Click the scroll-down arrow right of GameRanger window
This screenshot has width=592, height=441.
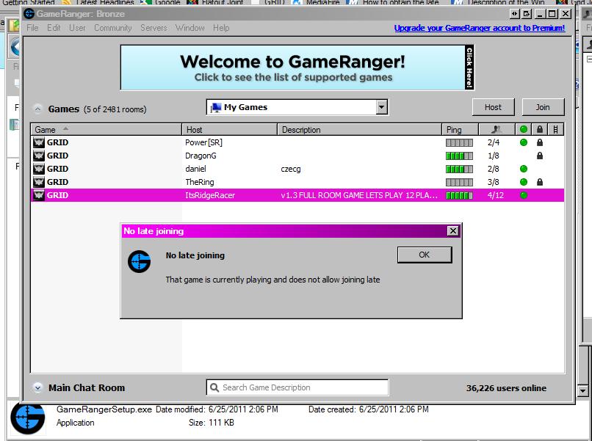coord(583,391)
